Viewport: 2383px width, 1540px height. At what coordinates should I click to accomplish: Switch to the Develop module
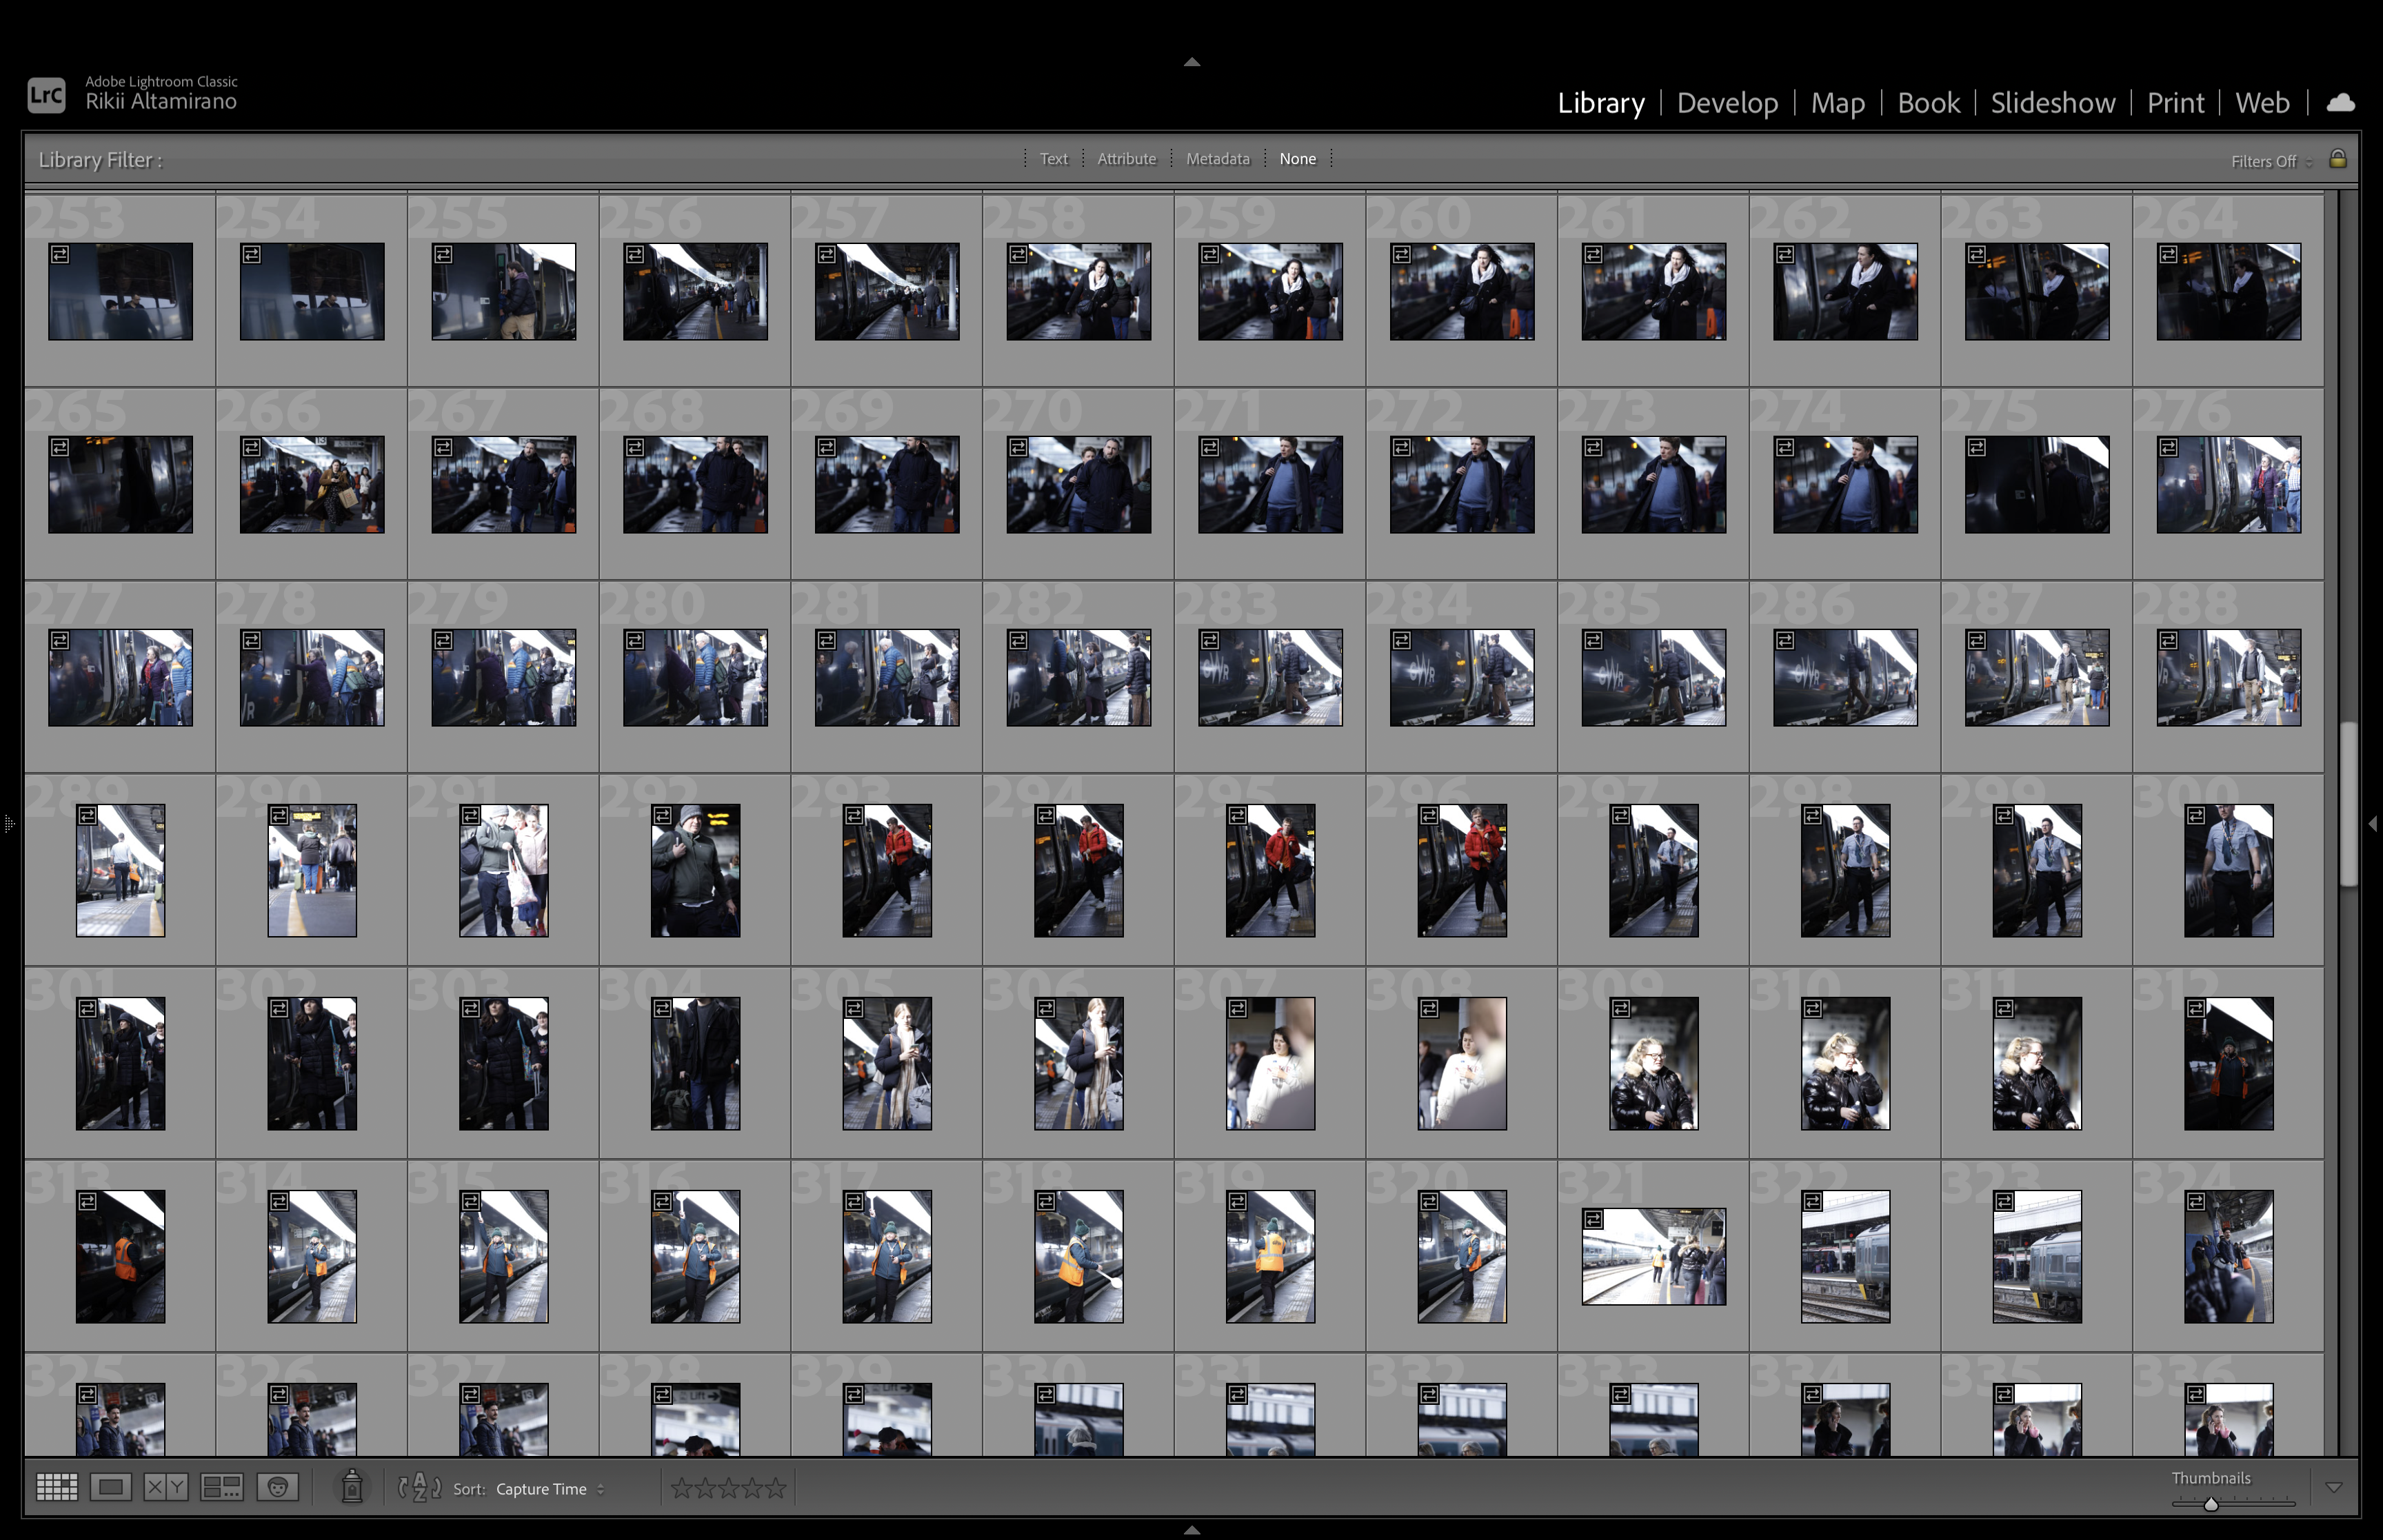pos(1727,103)
